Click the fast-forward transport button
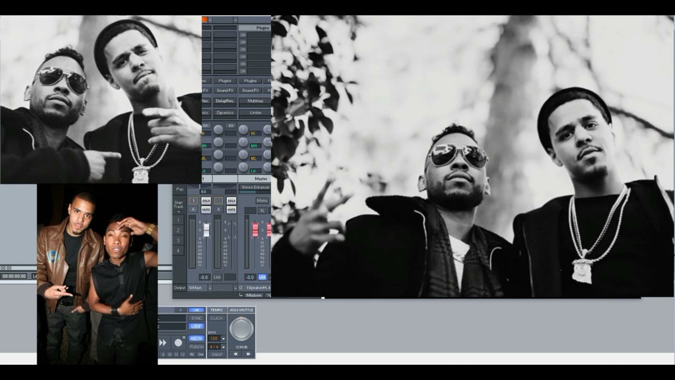675x380 pixels. [x=163, y=343]
